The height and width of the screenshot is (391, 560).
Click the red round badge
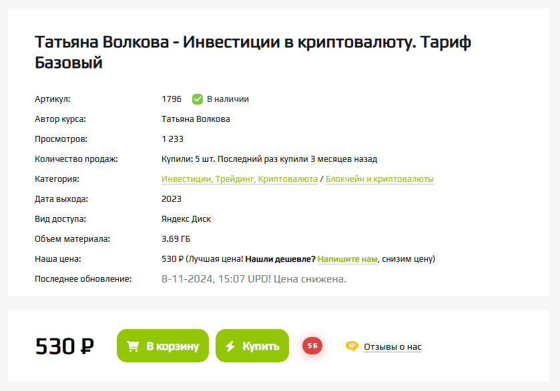[312, 346]
